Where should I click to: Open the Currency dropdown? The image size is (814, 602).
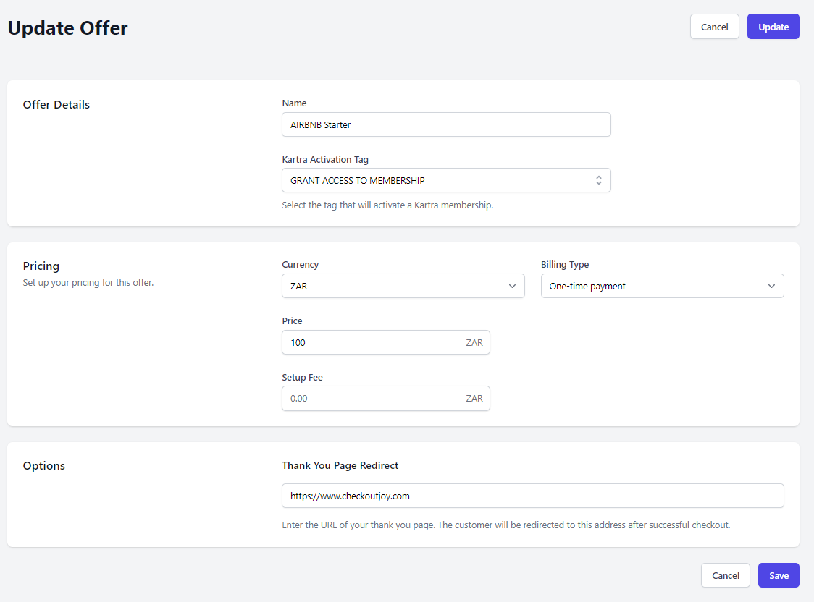click(x=403, y=286)
